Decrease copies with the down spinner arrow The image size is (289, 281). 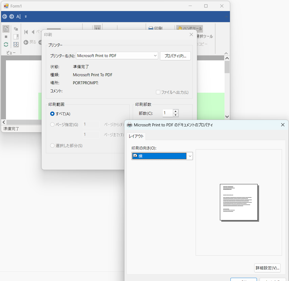[175, 115]
